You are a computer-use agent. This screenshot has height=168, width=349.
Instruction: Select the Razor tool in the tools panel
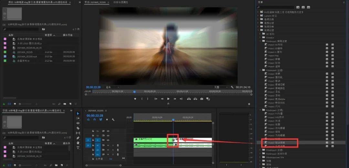coord(78,128)
